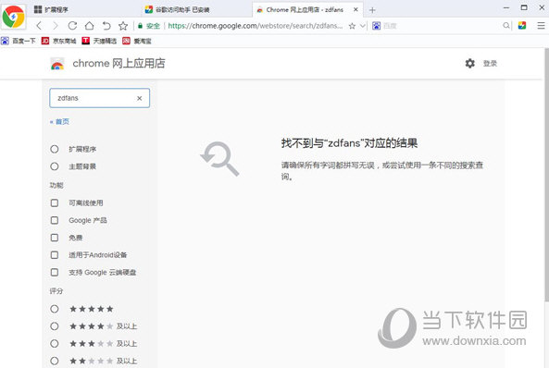The image size is (549, 368).
Task: Click the green 安全 security indicator
Action: [x=149, y=26]
